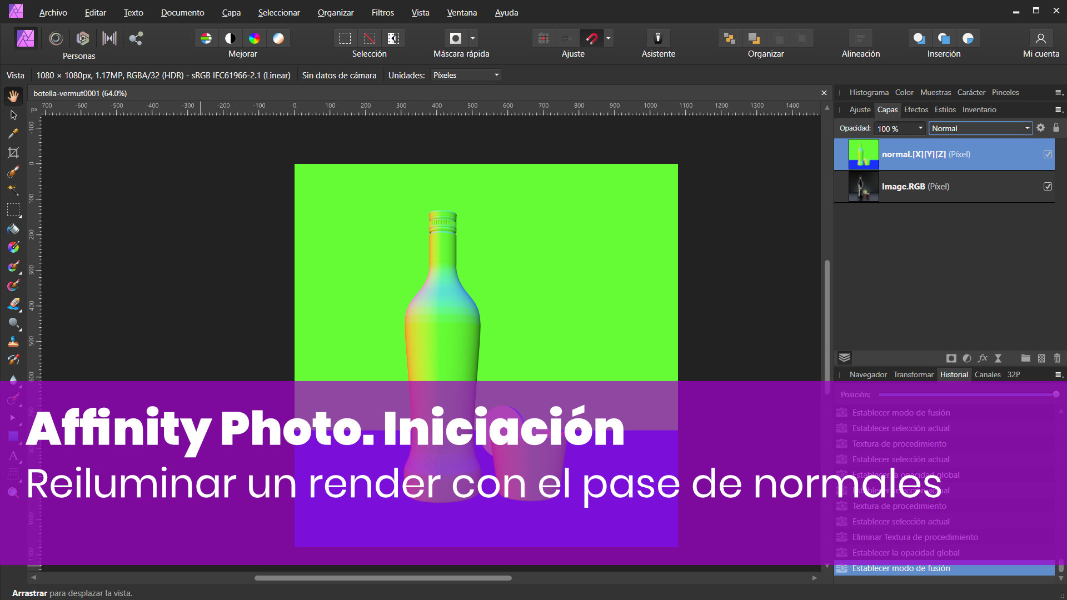Screen dimensions: 1067x600
Task: Create a group with the folder icon
Action: tap(1026, 358)
